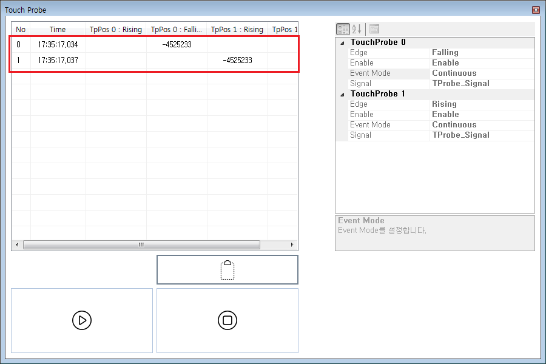This screenshot has height=364, width=546.
Task: Select TouchProbe 1 Edge value Rising
Action: (482, 104)
